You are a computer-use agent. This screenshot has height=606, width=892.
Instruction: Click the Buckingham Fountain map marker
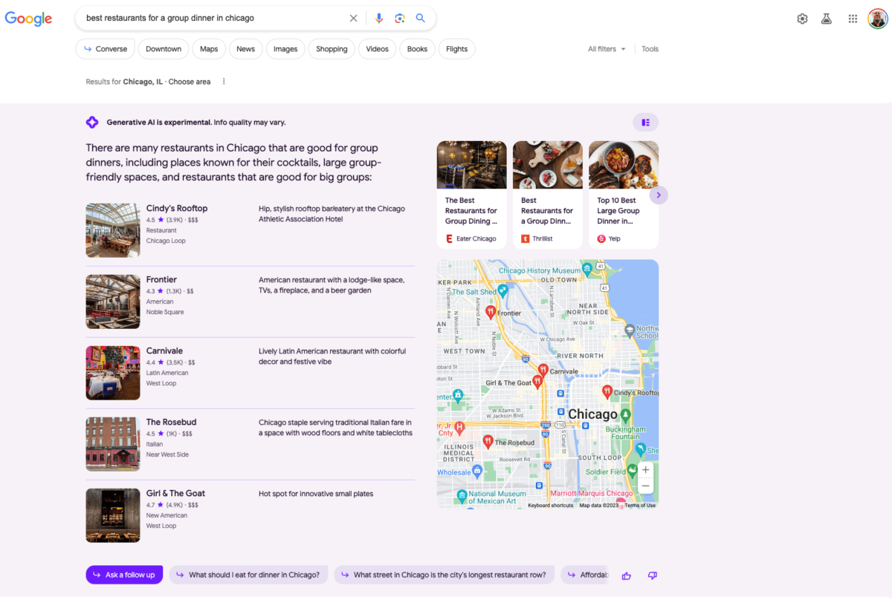click(626, 414)
